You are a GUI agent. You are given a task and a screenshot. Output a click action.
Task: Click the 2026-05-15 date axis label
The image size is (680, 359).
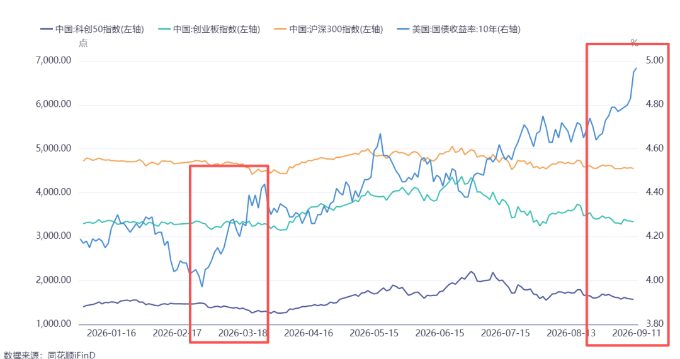[x=374, y=333]
